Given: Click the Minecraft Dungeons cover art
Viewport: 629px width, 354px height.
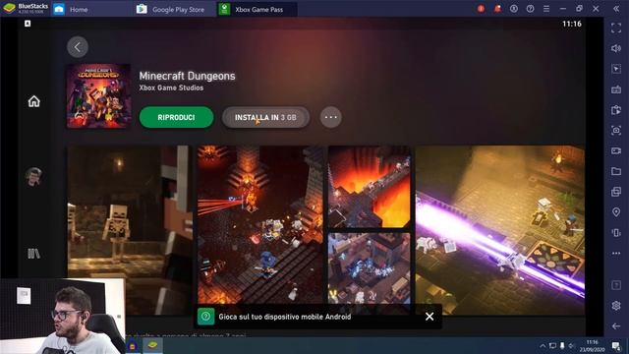Looking at the screenshot, I should (98, 95).
